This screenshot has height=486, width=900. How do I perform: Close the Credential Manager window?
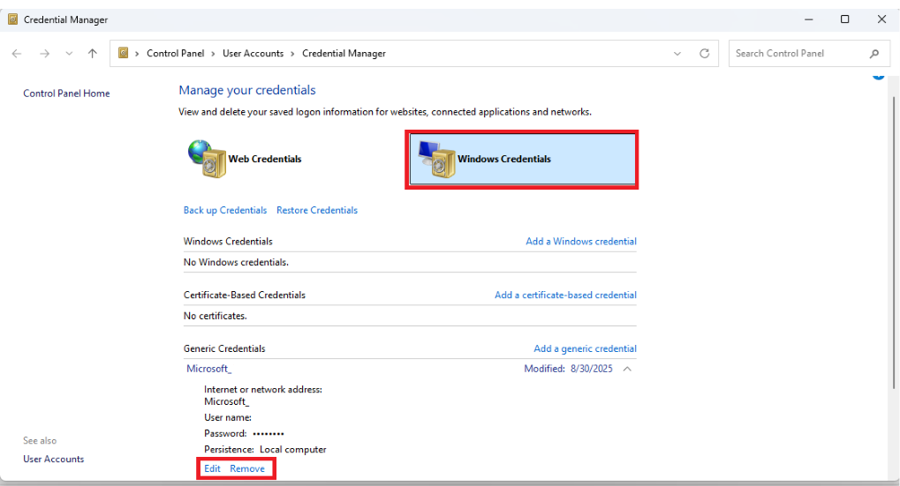[x=881, y=19]
